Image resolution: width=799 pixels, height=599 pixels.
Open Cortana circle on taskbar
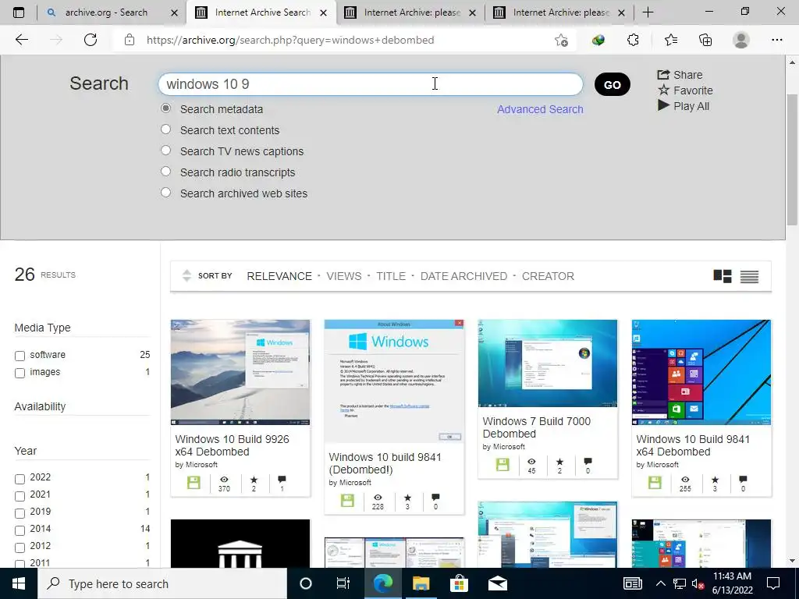[x=306, y=583]
